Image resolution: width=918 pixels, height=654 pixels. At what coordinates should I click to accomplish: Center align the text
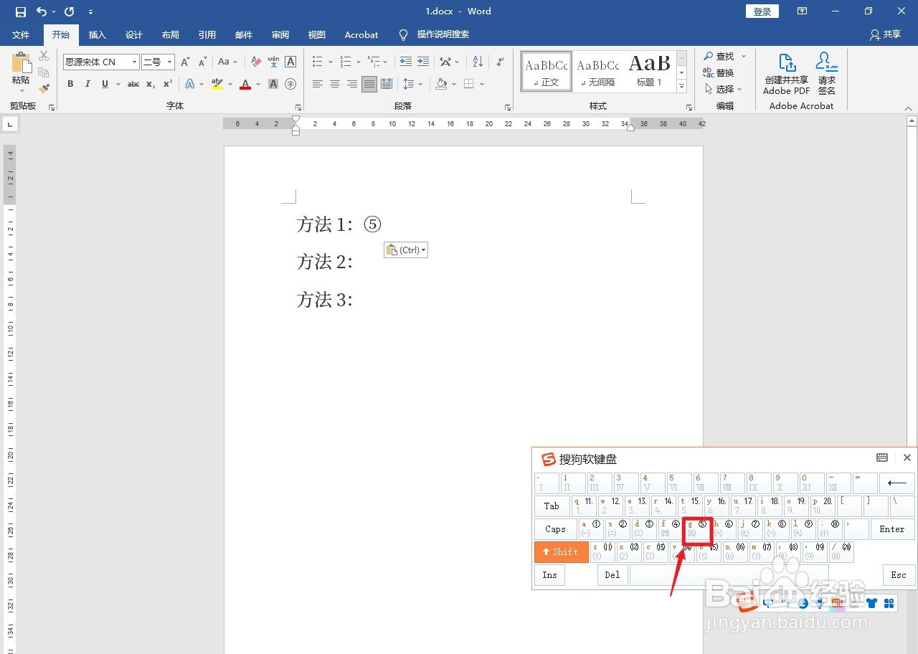pos(335,84)
